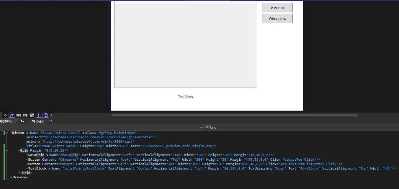Toggle snapping to snap lines

39,115
